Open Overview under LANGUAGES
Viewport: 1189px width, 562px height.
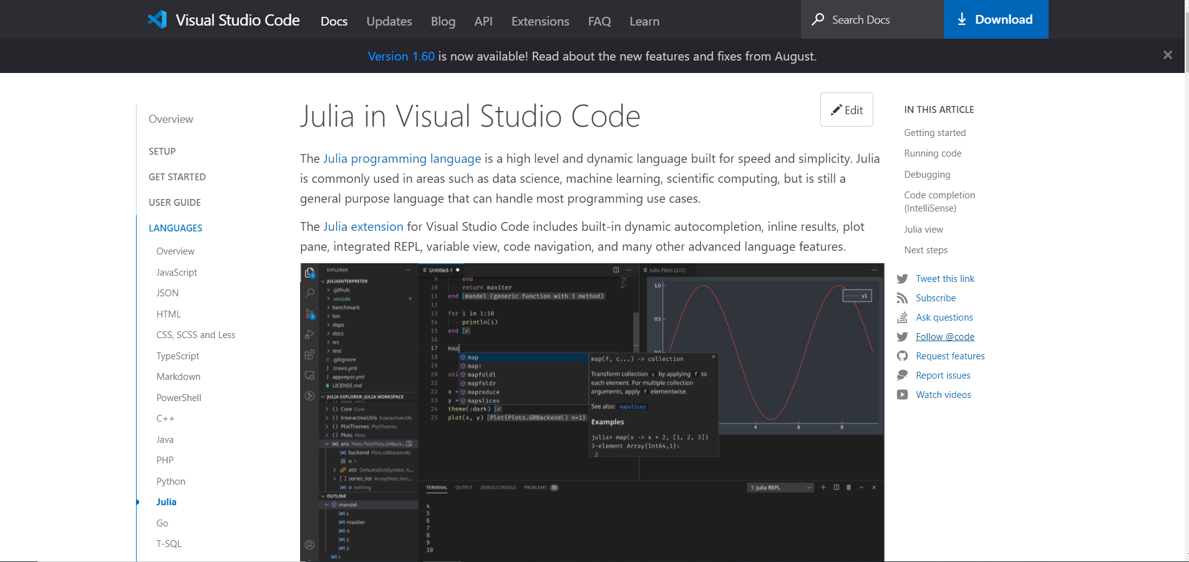click(175, 251)
